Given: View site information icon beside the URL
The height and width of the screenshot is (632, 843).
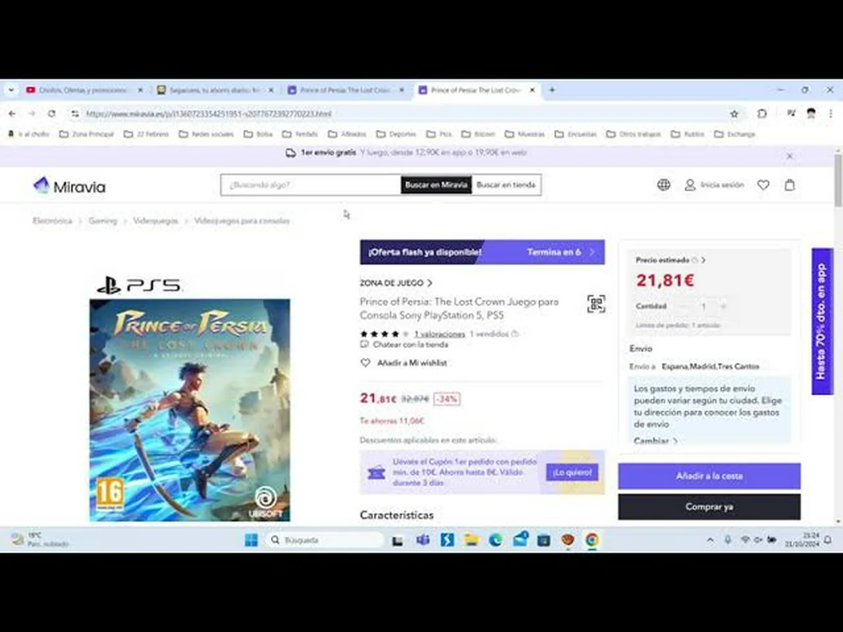Looking at the screenshot, I should pos(75,114).
